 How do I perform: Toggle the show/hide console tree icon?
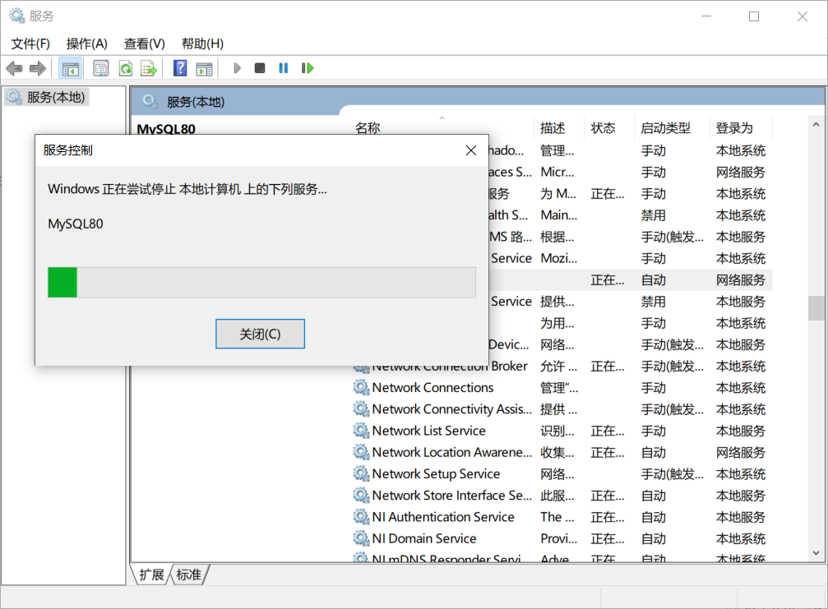point(70,68)
